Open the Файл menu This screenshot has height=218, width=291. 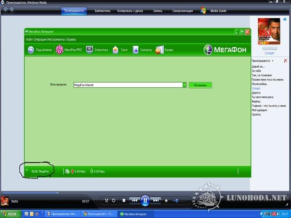pyautogui.click(x=29, y=40)
